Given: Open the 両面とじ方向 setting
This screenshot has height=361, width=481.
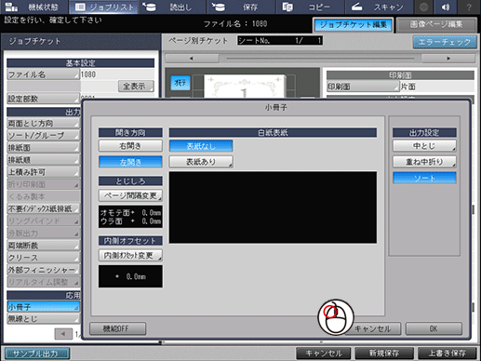Looking at the screenshot, I should (43, 123).
